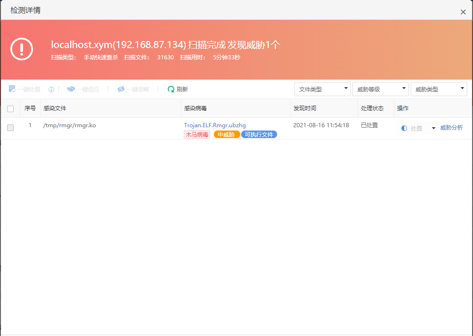This screenshot has width=473, height=336.
Task: Open the 威胁等级 dropdown
Action: click(x=380, y=89)
